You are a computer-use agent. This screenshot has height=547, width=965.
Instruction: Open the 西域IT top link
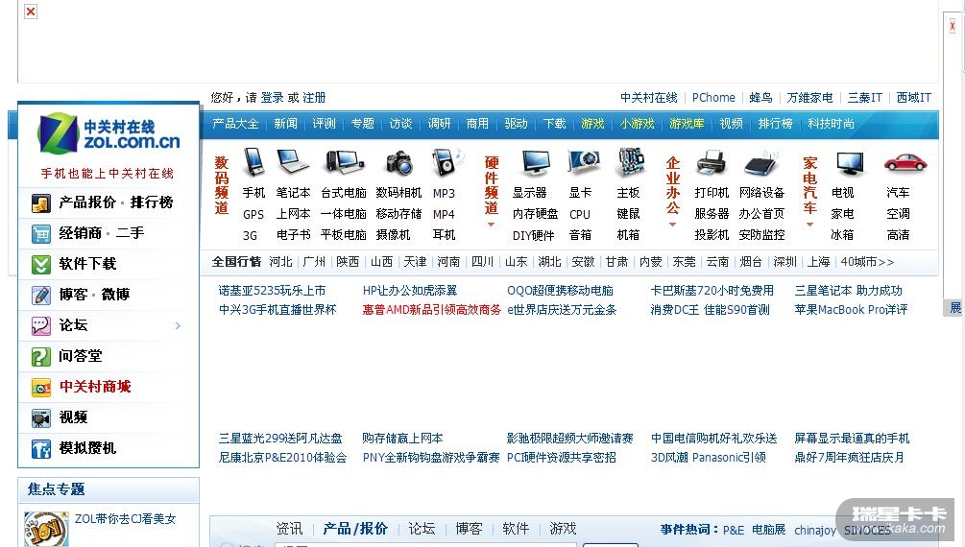914,98
